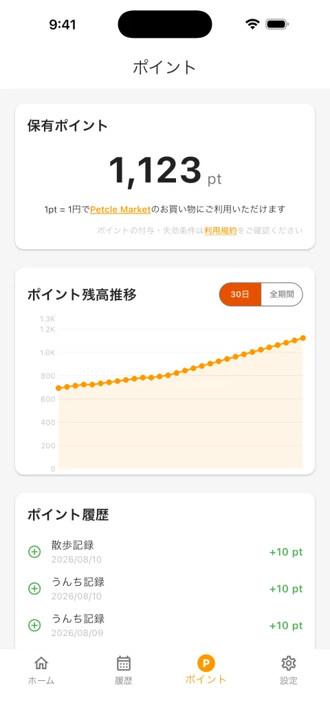Open the 設定 gear icon
This screenshot has width=330, height=718.
point(289,663)
